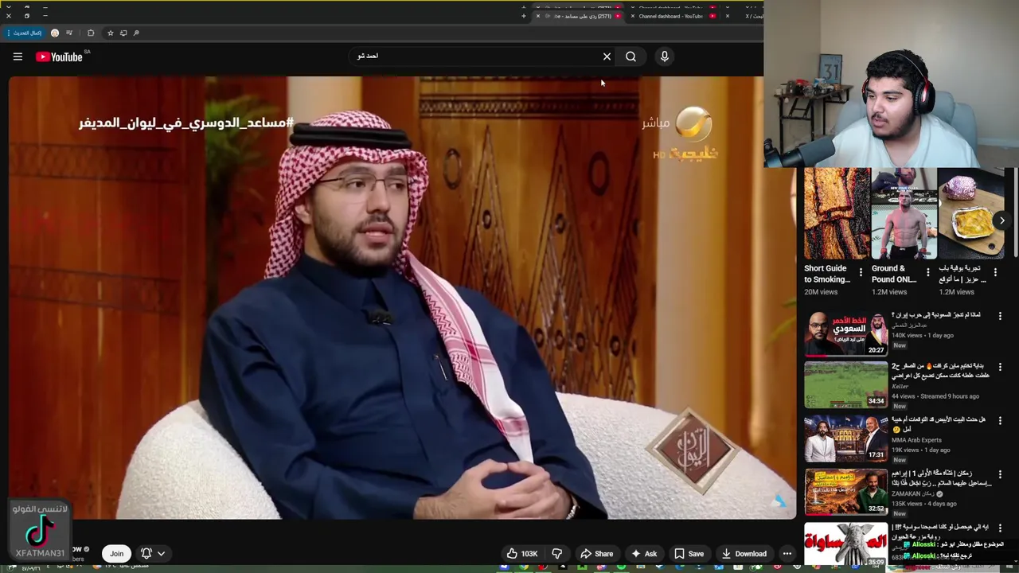Click the '19K views • 1 day ago' text

click(x=920, y=450)
